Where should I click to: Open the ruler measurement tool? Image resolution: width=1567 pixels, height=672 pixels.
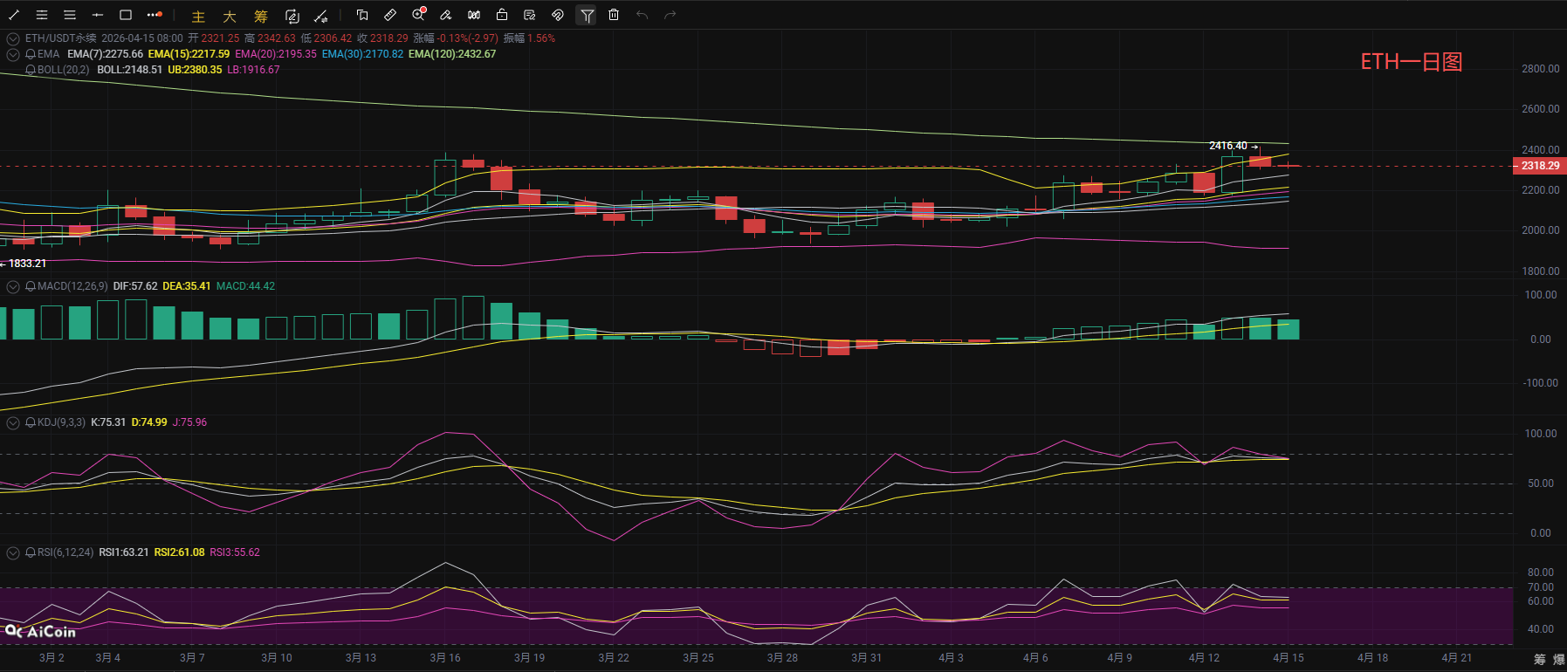(x=390, y=15)
